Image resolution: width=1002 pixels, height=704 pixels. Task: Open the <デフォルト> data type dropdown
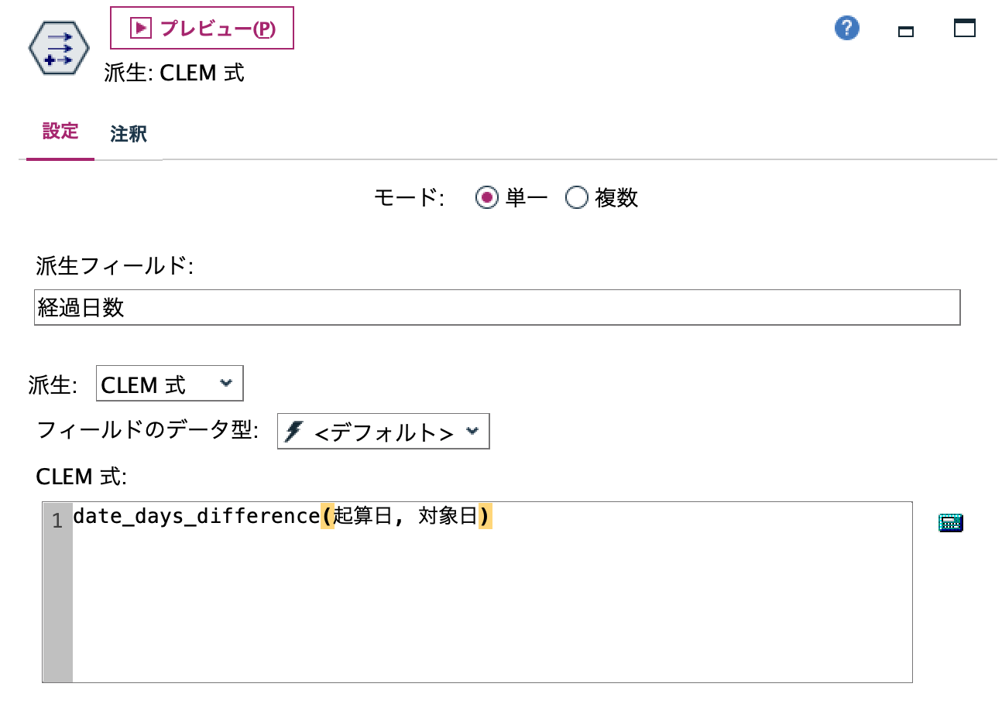[x=383, y=432]
